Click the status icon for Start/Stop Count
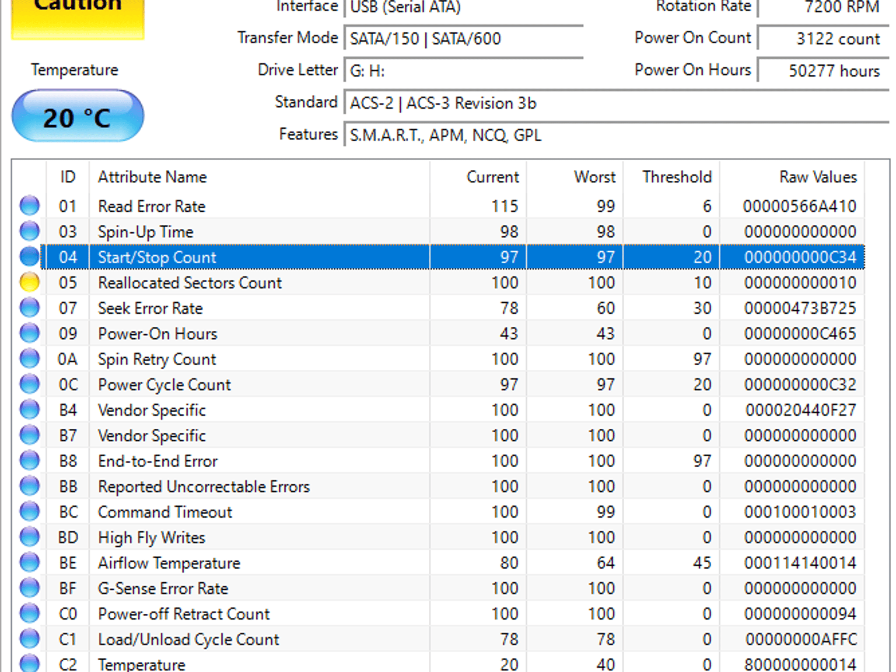 [30, 256]
